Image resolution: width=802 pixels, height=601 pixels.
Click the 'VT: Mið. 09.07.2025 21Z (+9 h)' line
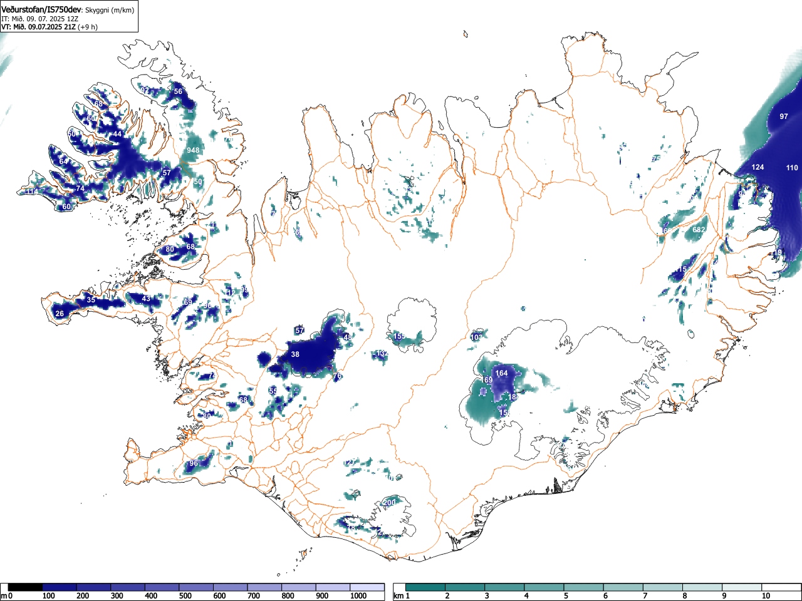click(x=49, y=27)
